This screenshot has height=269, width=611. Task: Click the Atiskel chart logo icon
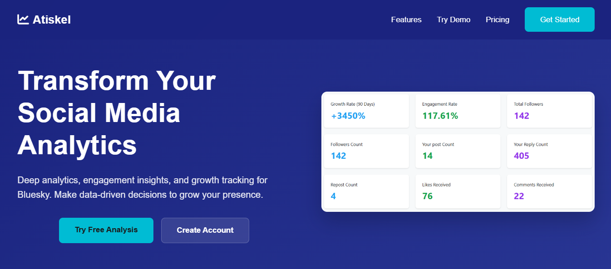click(x=23, y=20)
